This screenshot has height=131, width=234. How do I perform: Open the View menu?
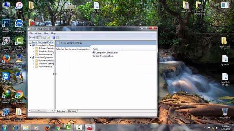[x=46, y=33]
